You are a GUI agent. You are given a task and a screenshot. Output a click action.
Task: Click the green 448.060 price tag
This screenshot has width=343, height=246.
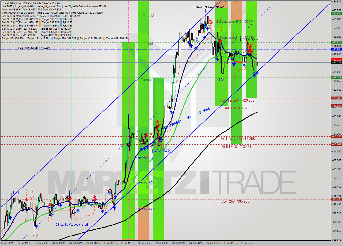tap(337, 42)
